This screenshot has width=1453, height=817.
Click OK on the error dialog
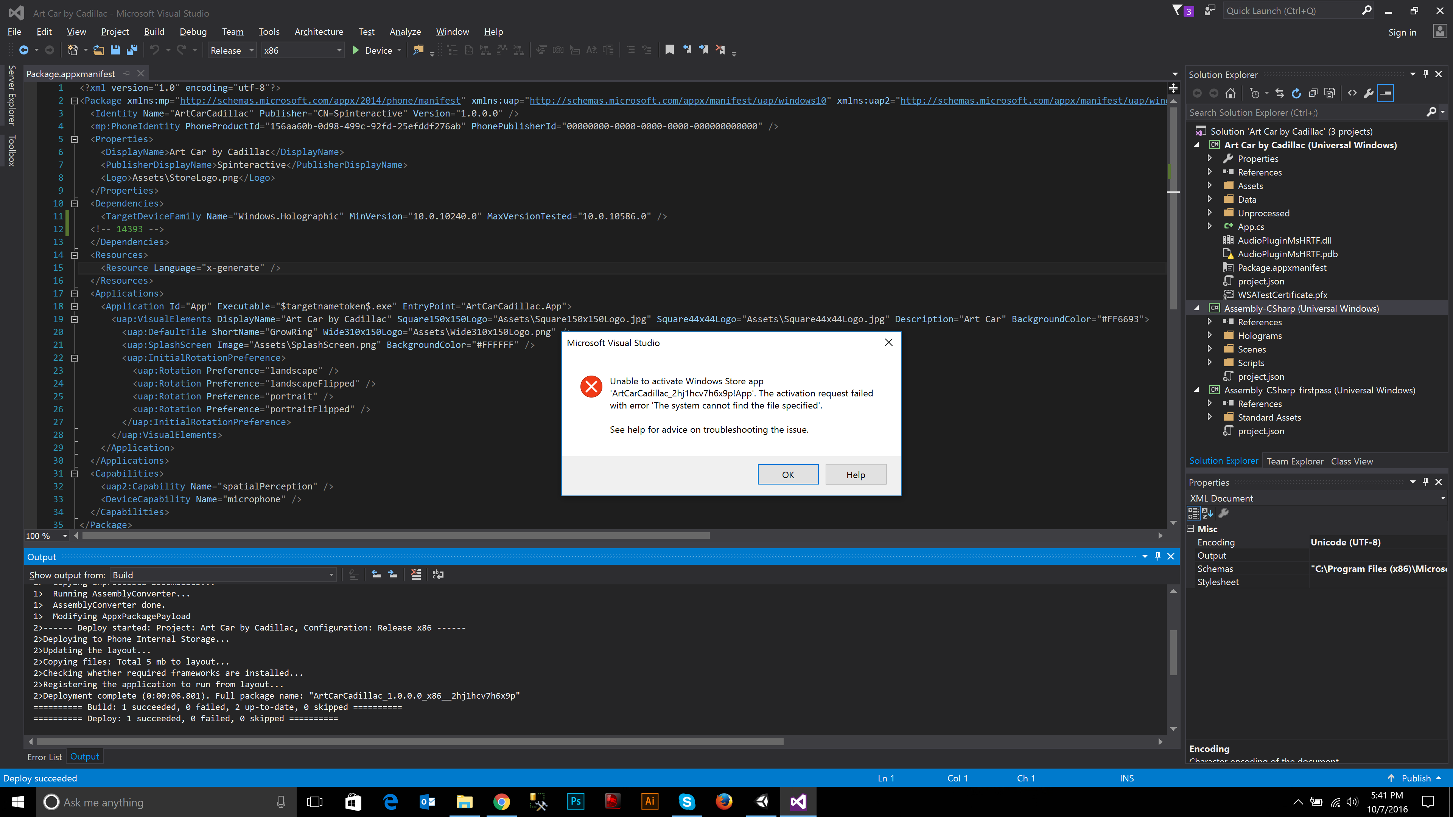tap(787, 474)
